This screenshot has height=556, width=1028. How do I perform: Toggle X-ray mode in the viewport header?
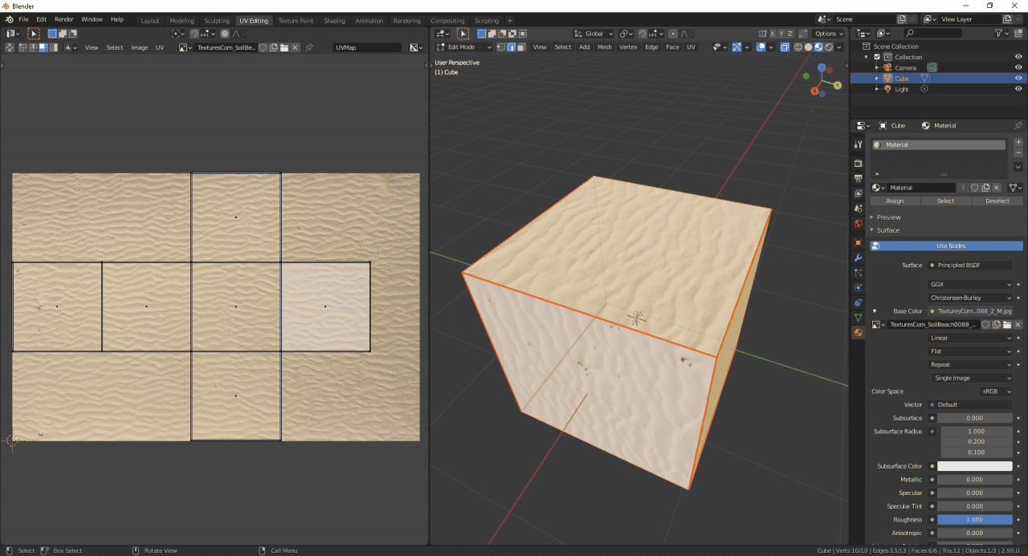[x=785, y=47]
